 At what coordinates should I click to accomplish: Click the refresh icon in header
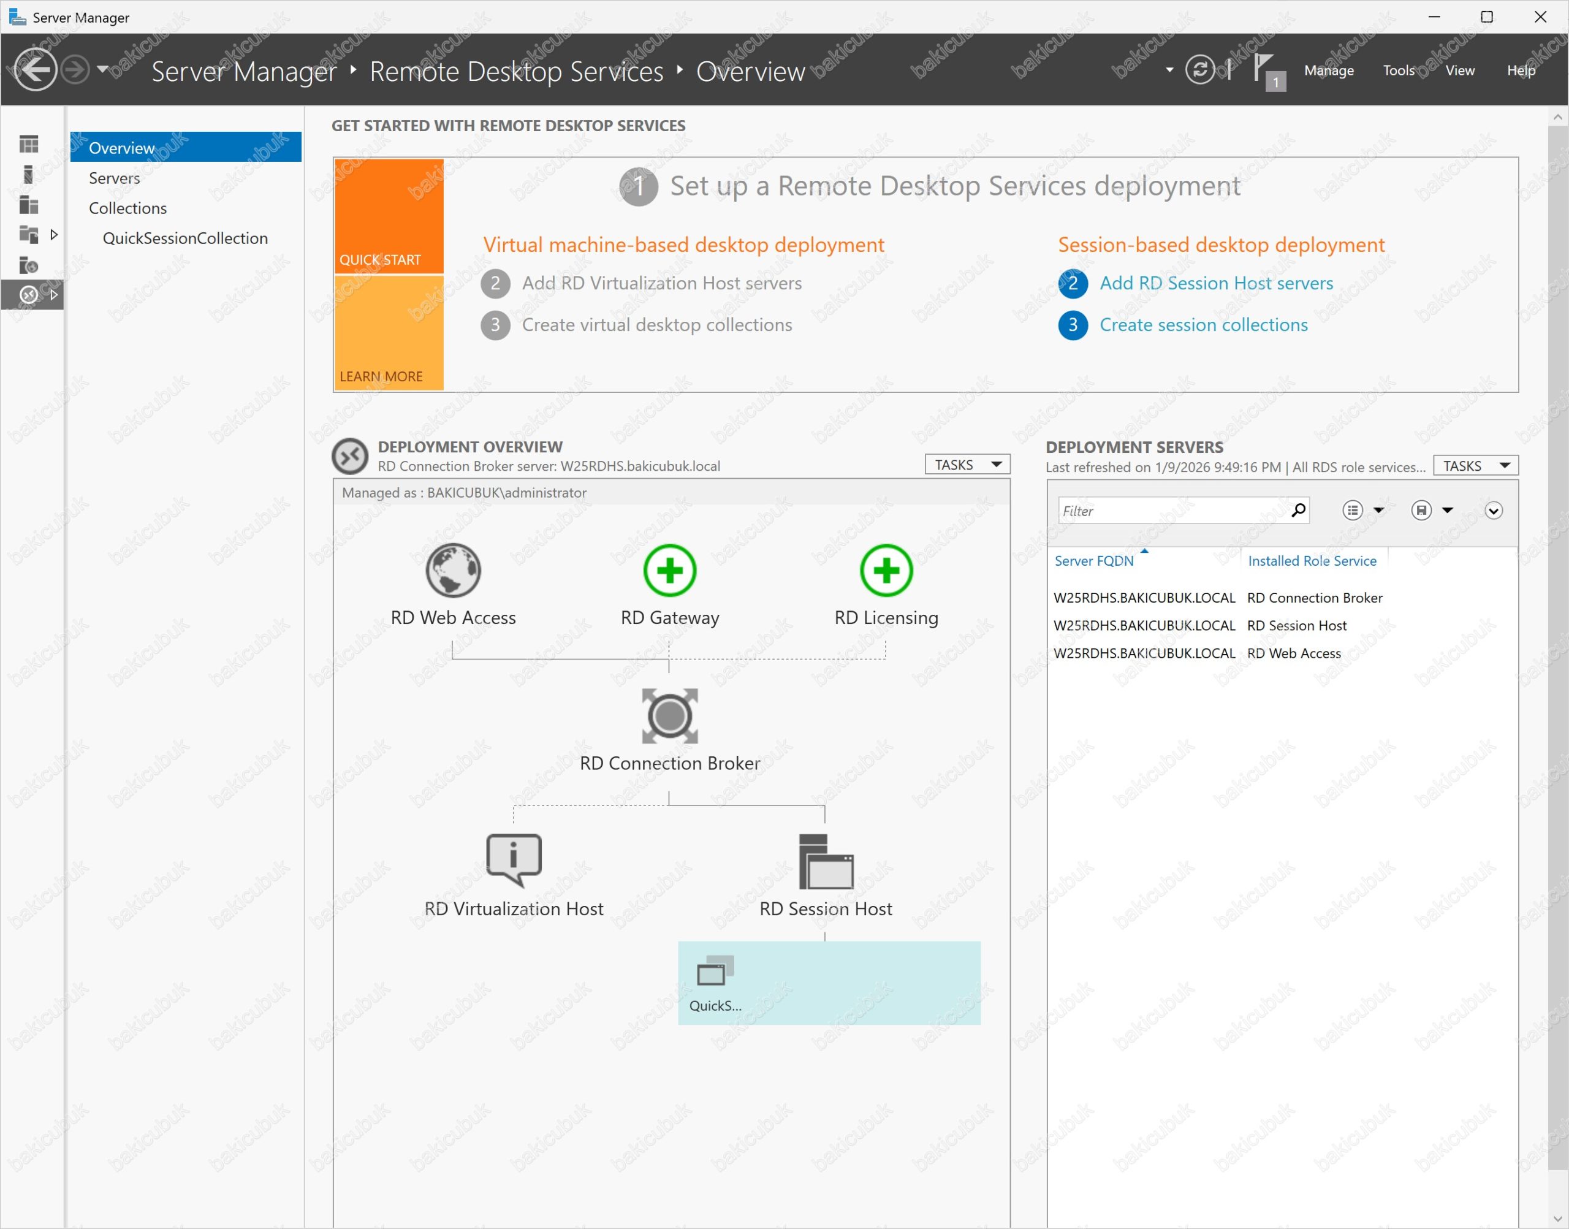point(1199,70)
